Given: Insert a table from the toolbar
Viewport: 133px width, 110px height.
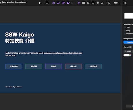Looking at the screenshot, I should (84, 3).
